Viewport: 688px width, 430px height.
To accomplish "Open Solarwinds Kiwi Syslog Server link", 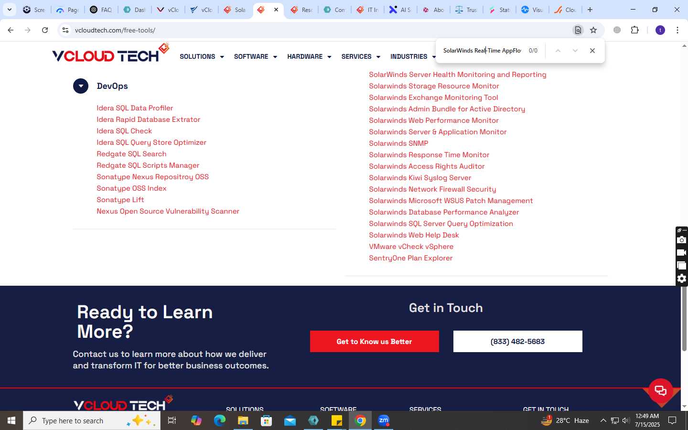I will tap(420, 178).
